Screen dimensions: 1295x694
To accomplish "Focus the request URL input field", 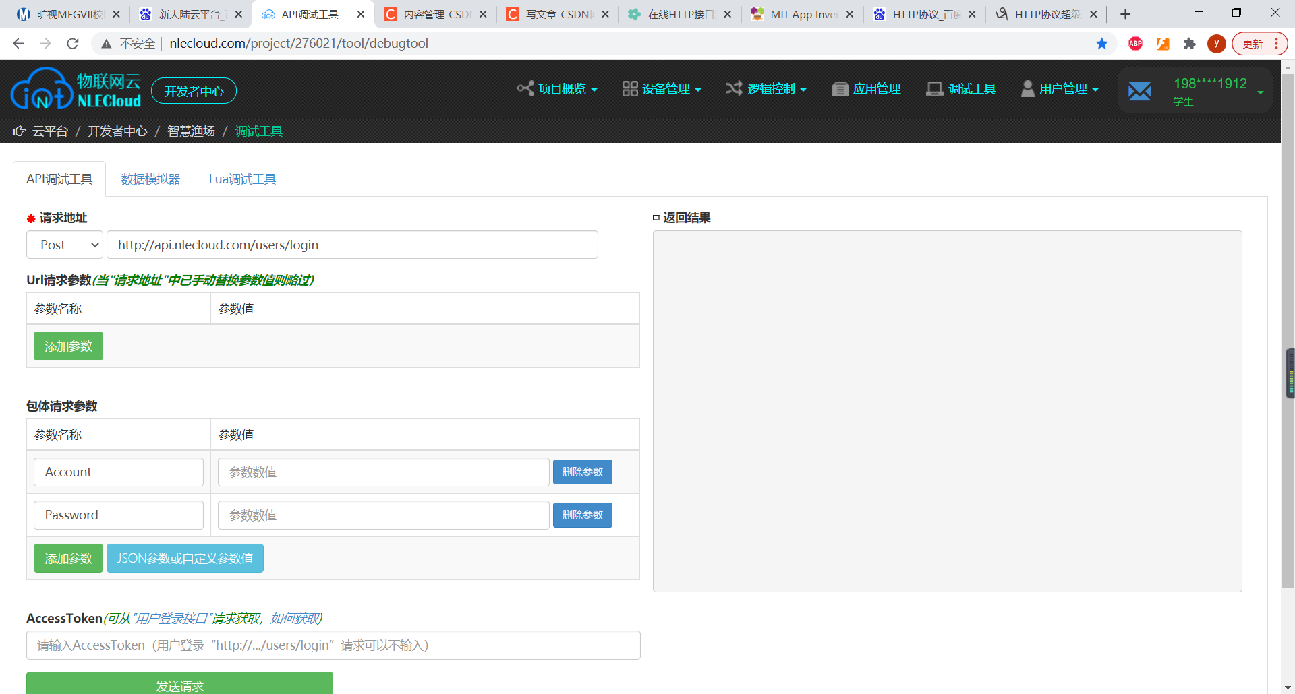I will click(x=352, y=245).
